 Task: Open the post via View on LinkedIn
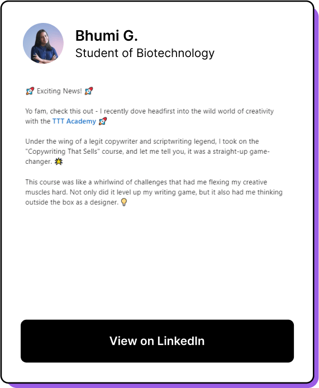click(158, 341)
